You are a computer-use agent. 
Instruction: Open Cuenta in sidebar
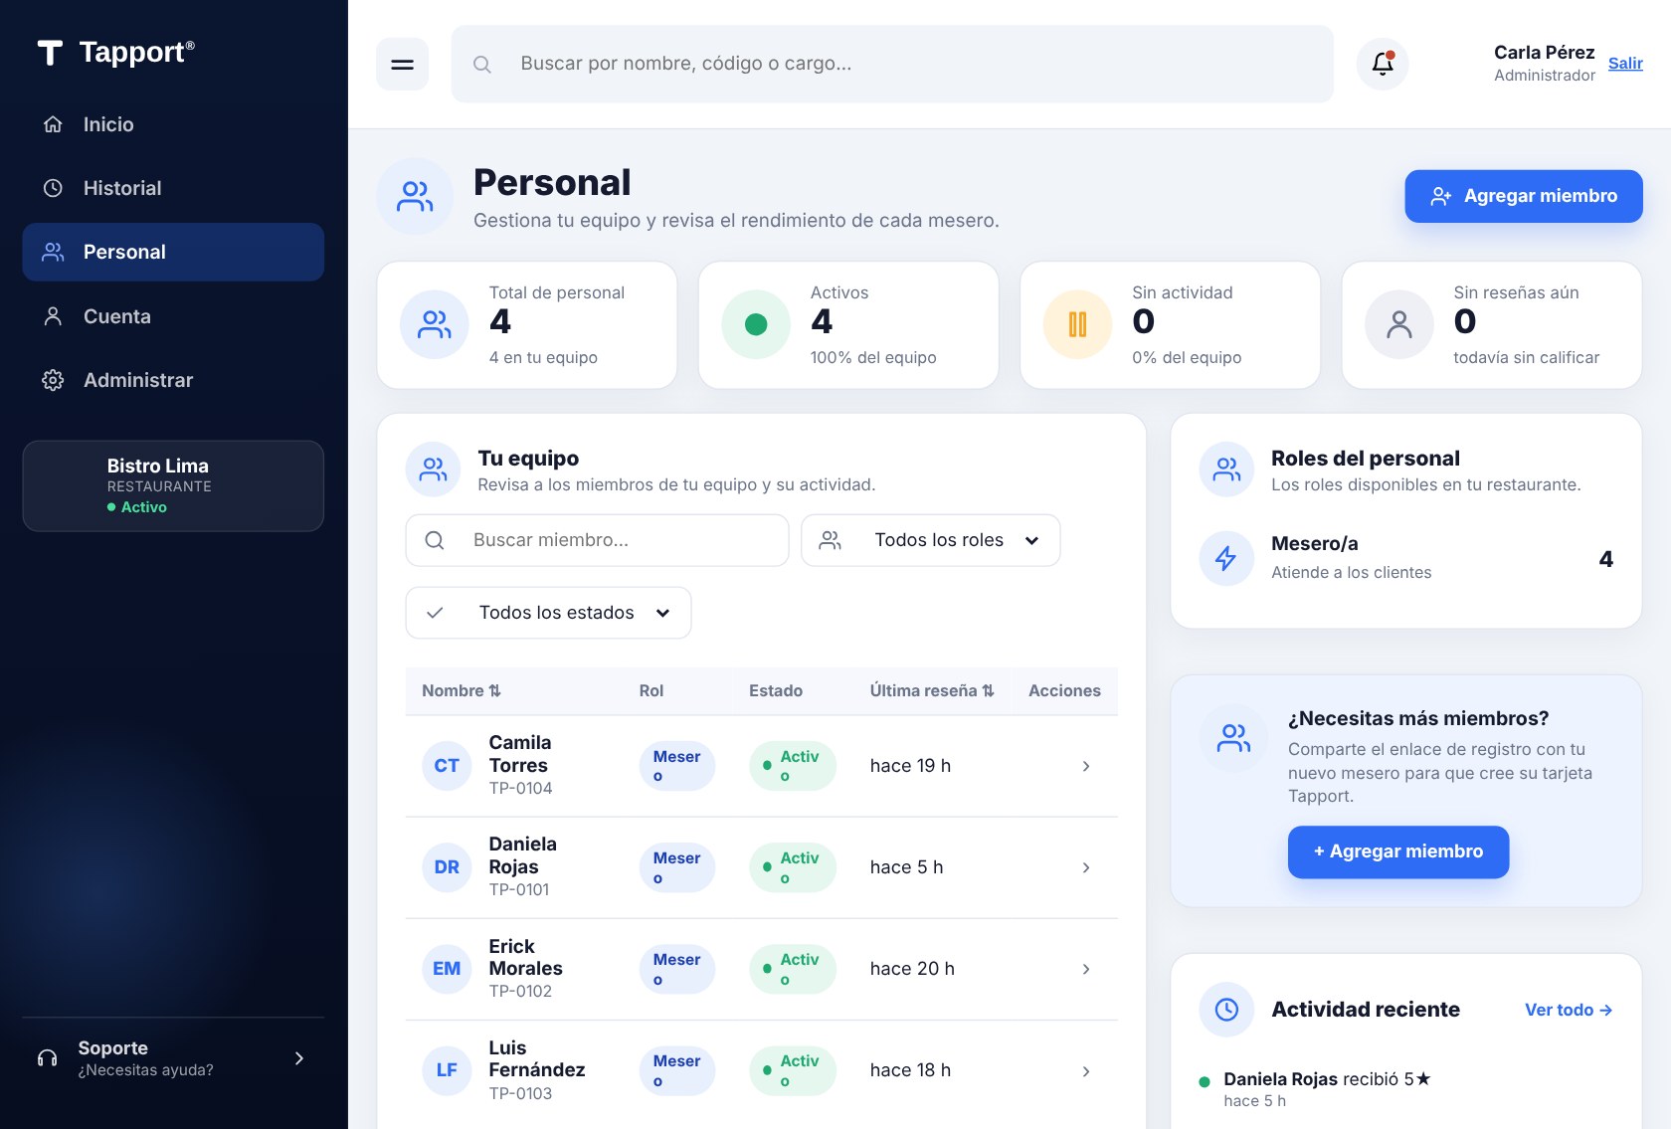pos(173,316)
